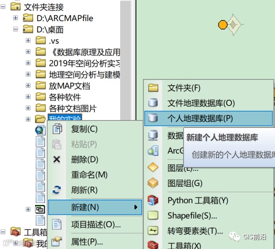
Task: Select the 2019年空间分析实习 folder label
Action: pos(85,63)
